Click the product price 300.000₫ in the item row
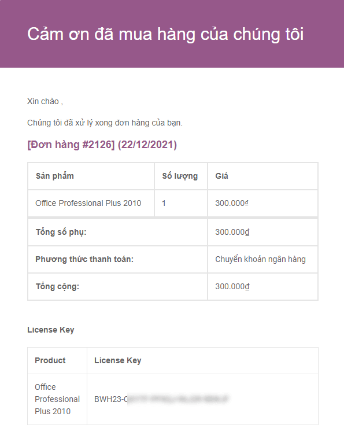The image size is (344, 439). pos(232,203)
